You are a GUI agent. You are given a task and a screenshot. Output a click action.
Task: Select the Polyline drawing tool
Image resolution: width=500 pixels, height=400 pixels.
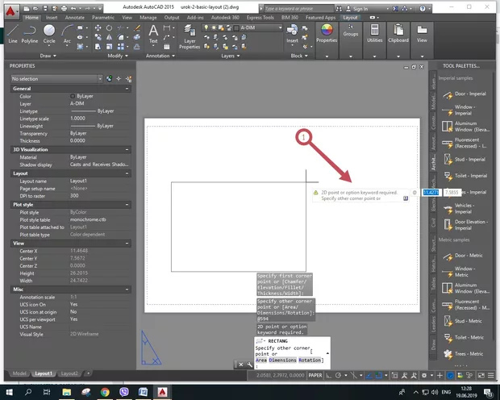[x=31, y=32]
